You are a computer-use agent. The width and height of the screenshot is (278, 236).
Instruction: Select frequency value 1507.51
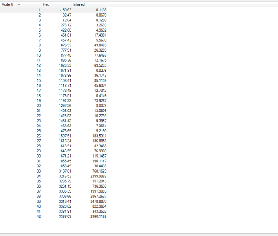click(65, 136)
